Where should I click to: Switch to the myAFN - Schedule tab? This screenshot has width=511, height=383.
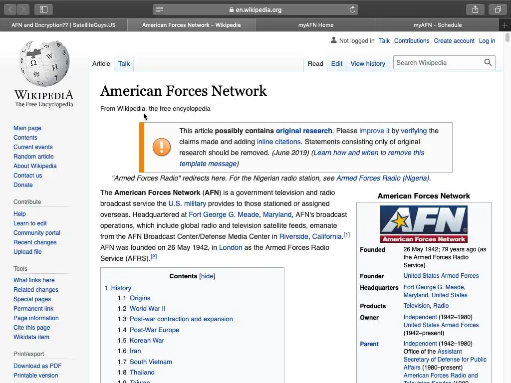coord(438,25)
